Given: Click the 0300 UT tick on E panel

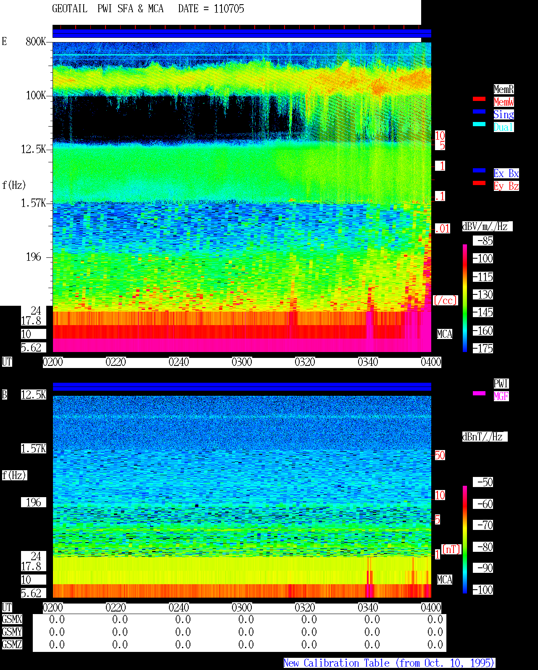Looking at the screenshot, I should 242,362.
